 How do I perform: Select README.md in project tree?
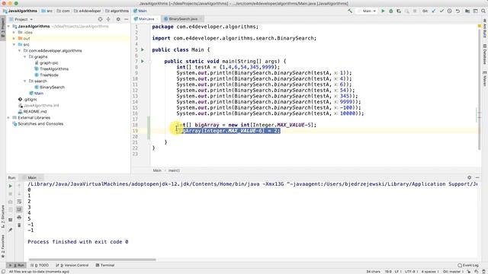pyautogui.click(x=32, y=112)
